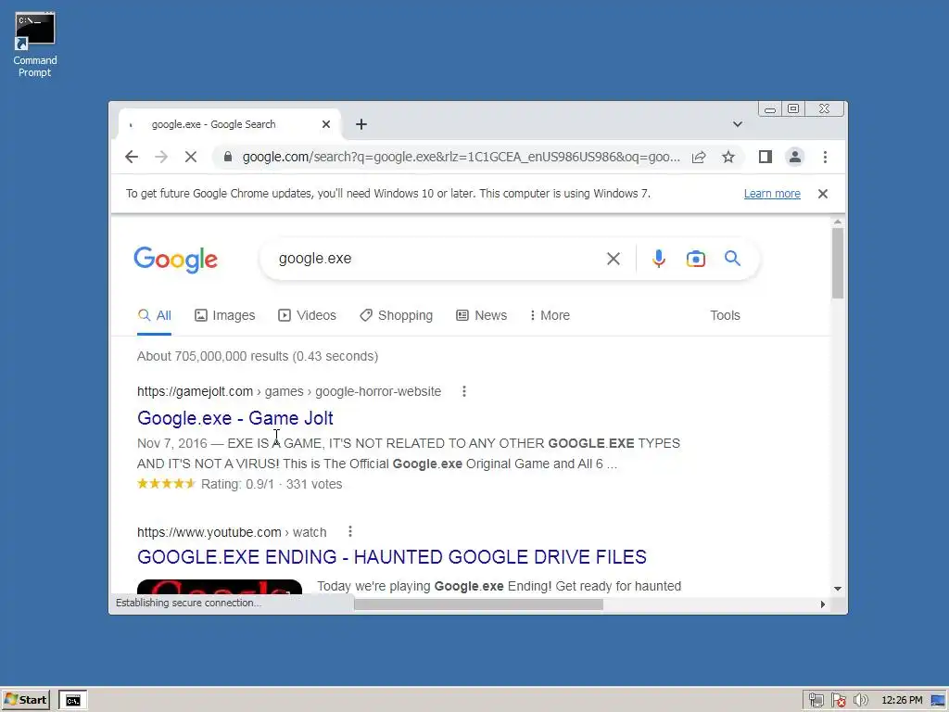Switch to Images tab
Image resolution: width=949 pixels, height=712 pixels.
tap(224, 315)
